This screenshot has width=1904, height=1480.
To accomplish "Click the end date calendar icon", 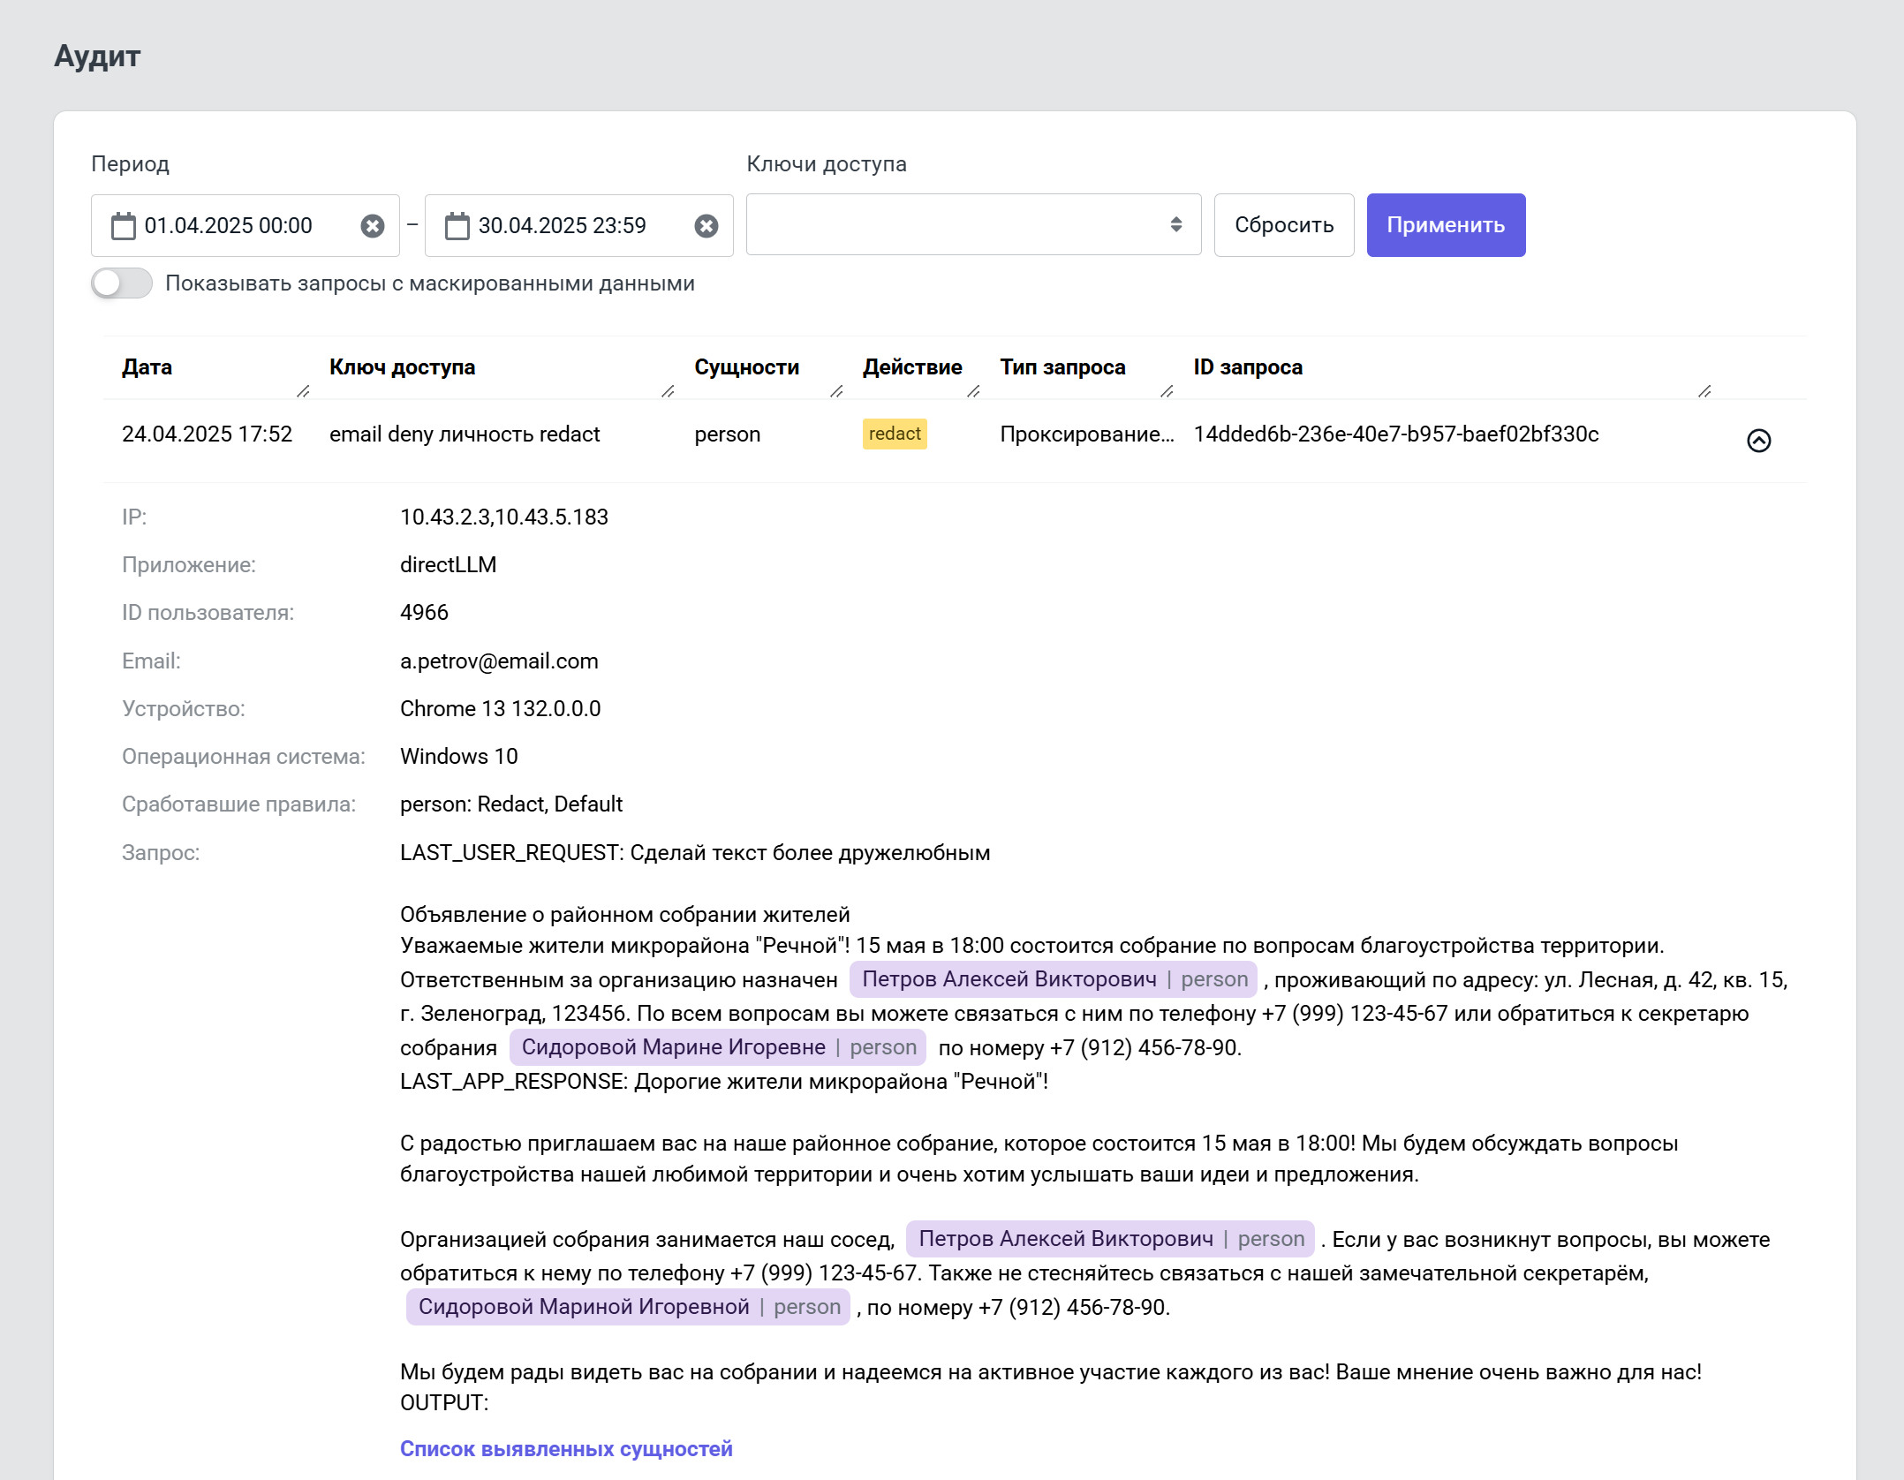I will tap(457, 226).
